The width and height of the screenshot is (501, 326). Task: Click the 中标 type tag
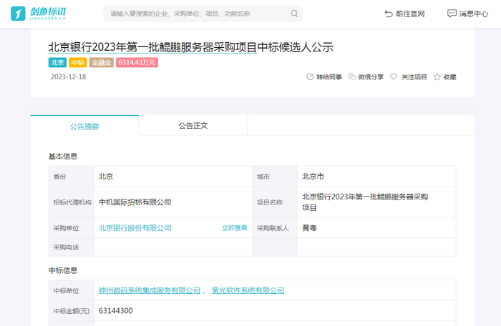click(77, 62)
